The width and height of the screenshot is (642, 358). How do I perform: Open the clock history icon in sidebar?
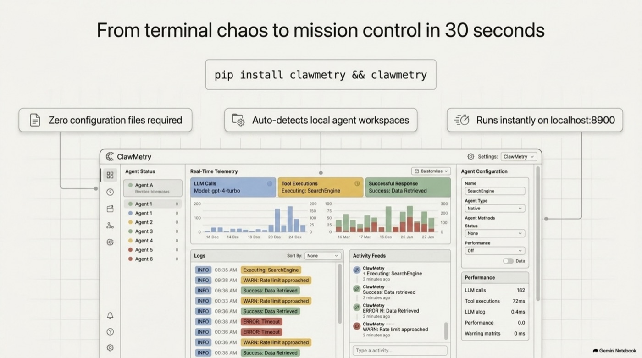pyautogui.click(x=110, y=192)
